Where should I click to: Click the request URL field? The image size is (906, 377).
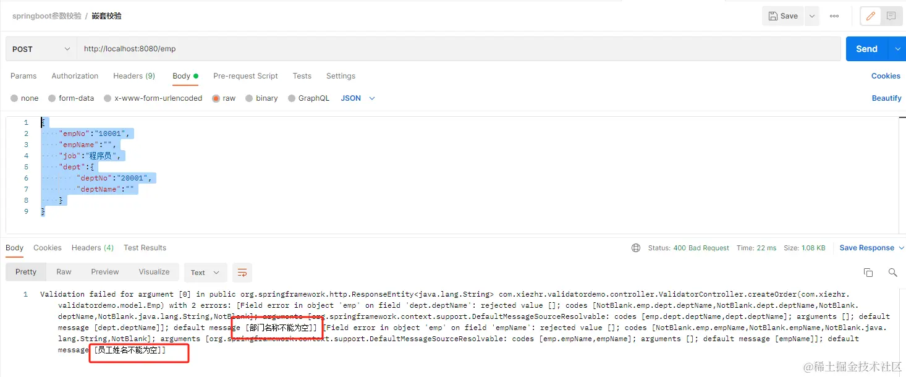point(459,49)
